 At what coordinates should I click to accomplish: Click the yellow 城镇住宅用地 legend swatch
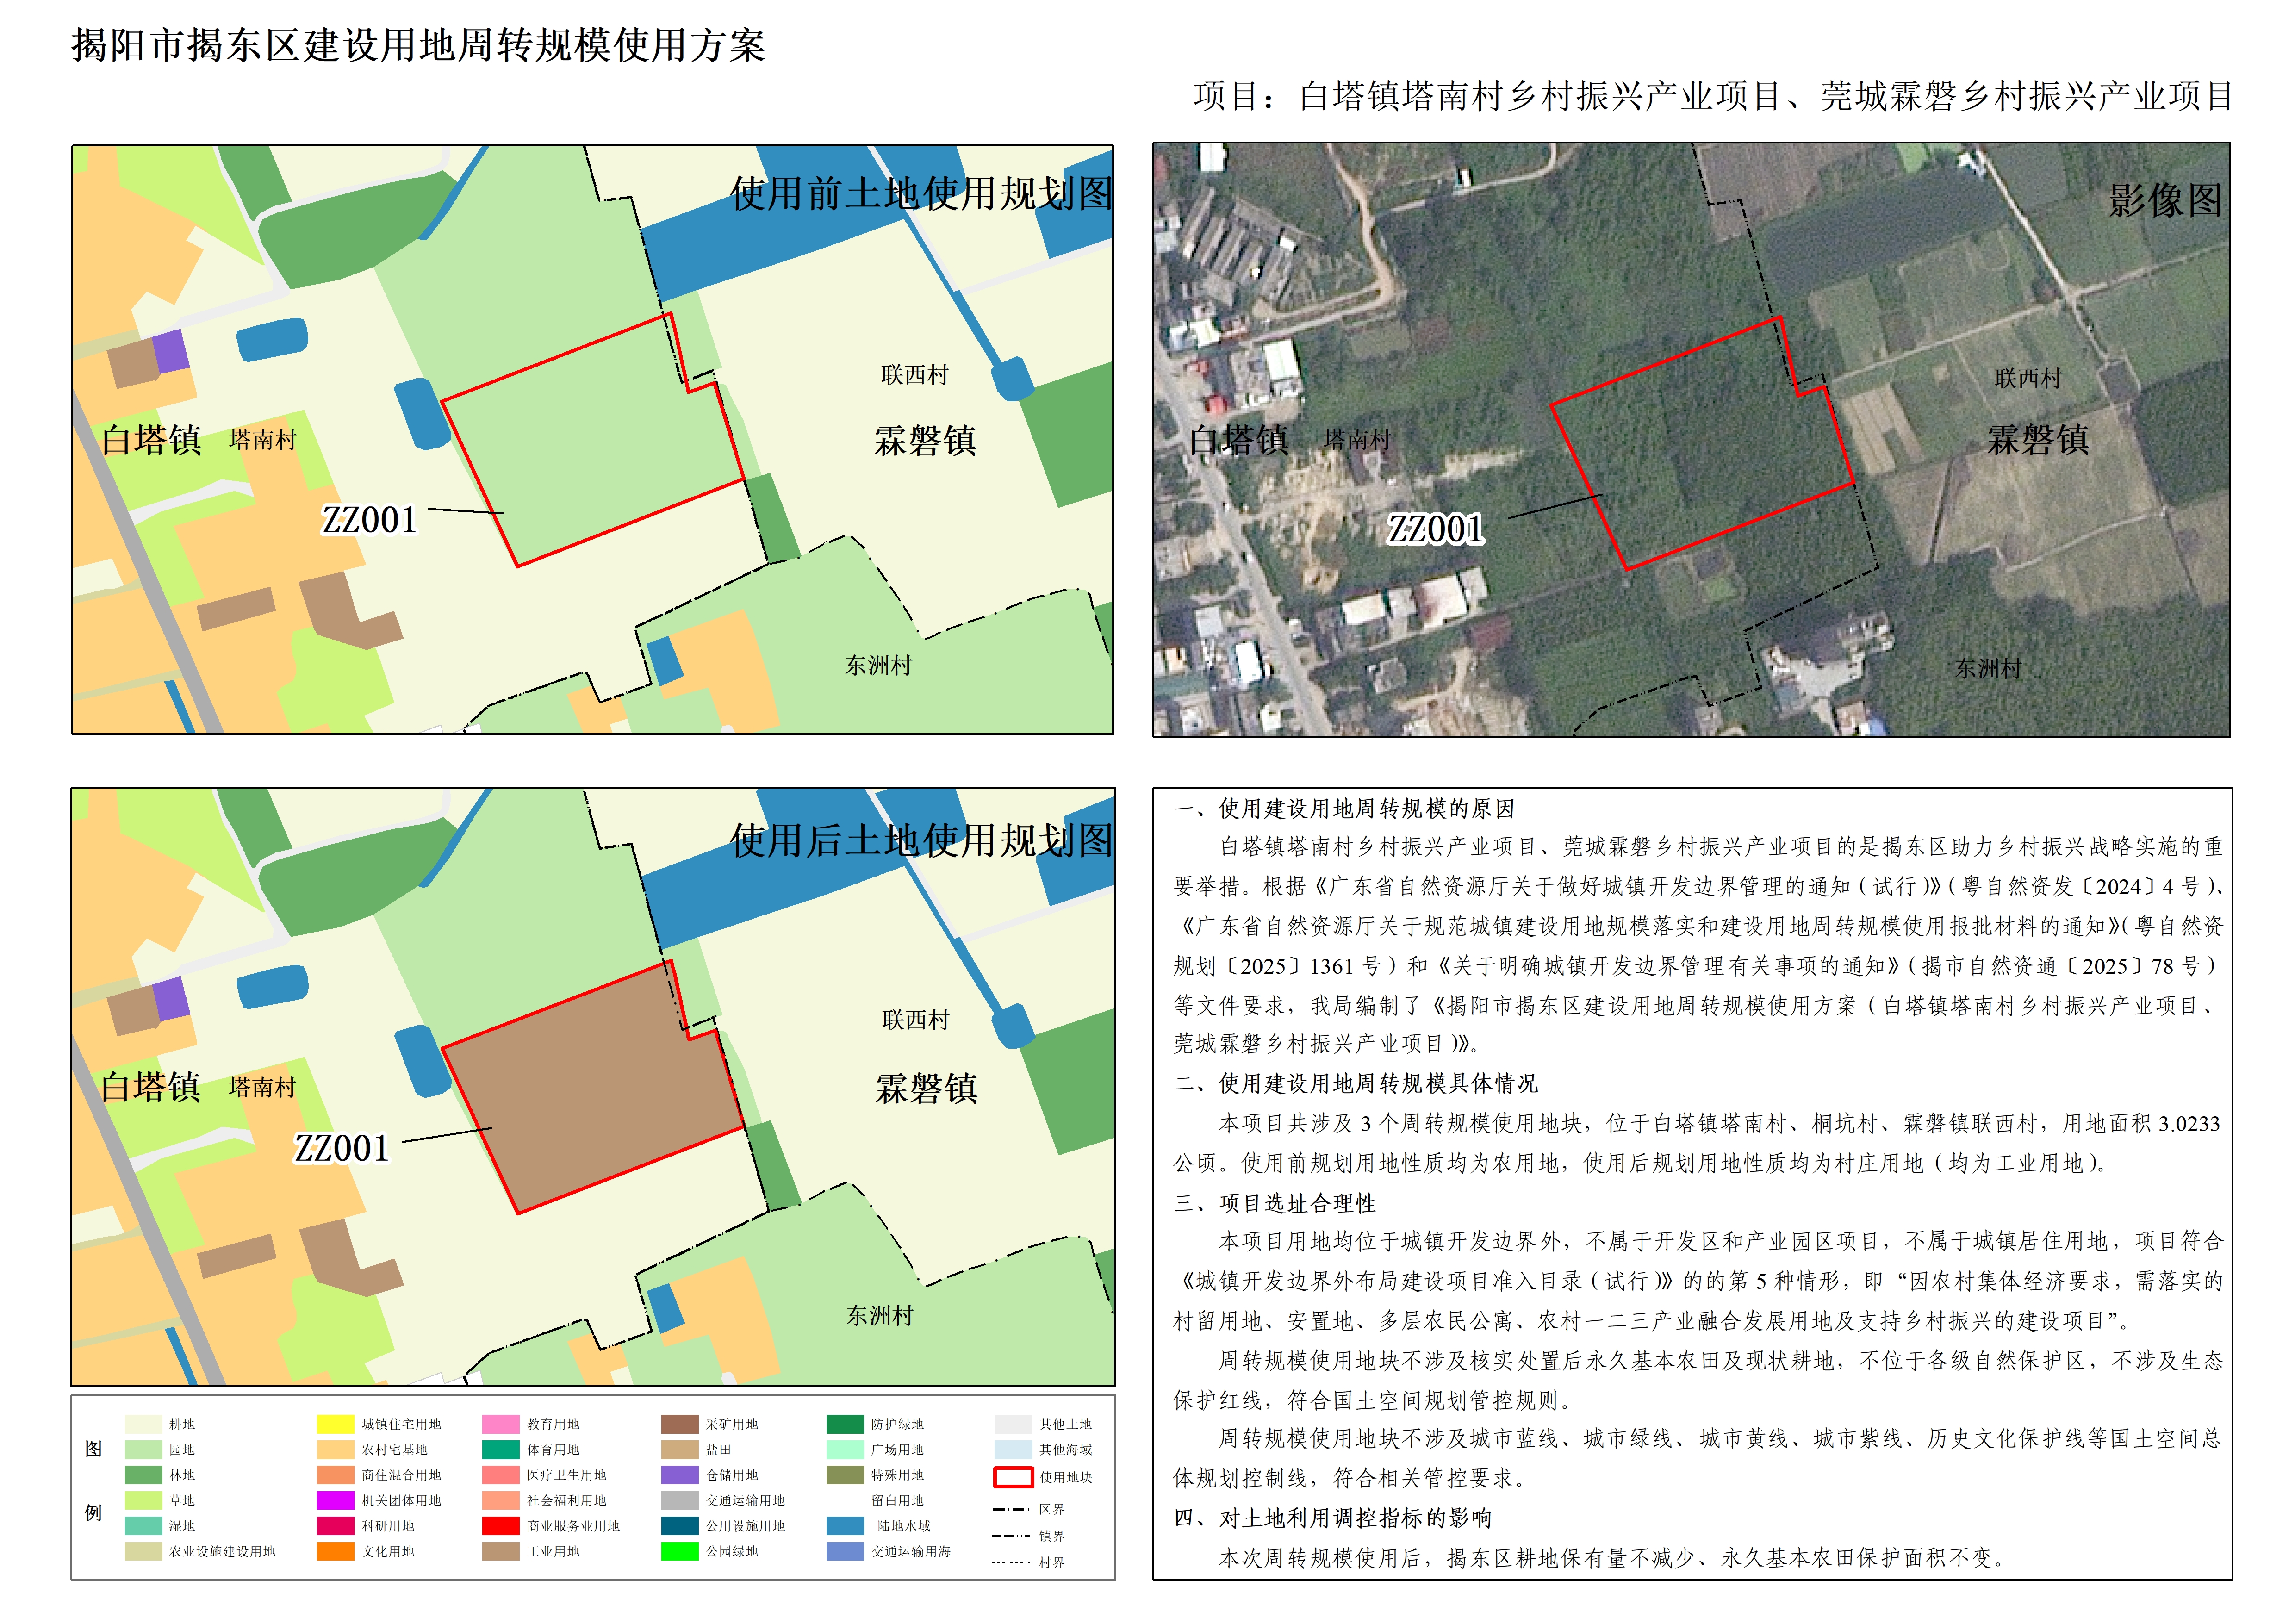point(335,1424)
